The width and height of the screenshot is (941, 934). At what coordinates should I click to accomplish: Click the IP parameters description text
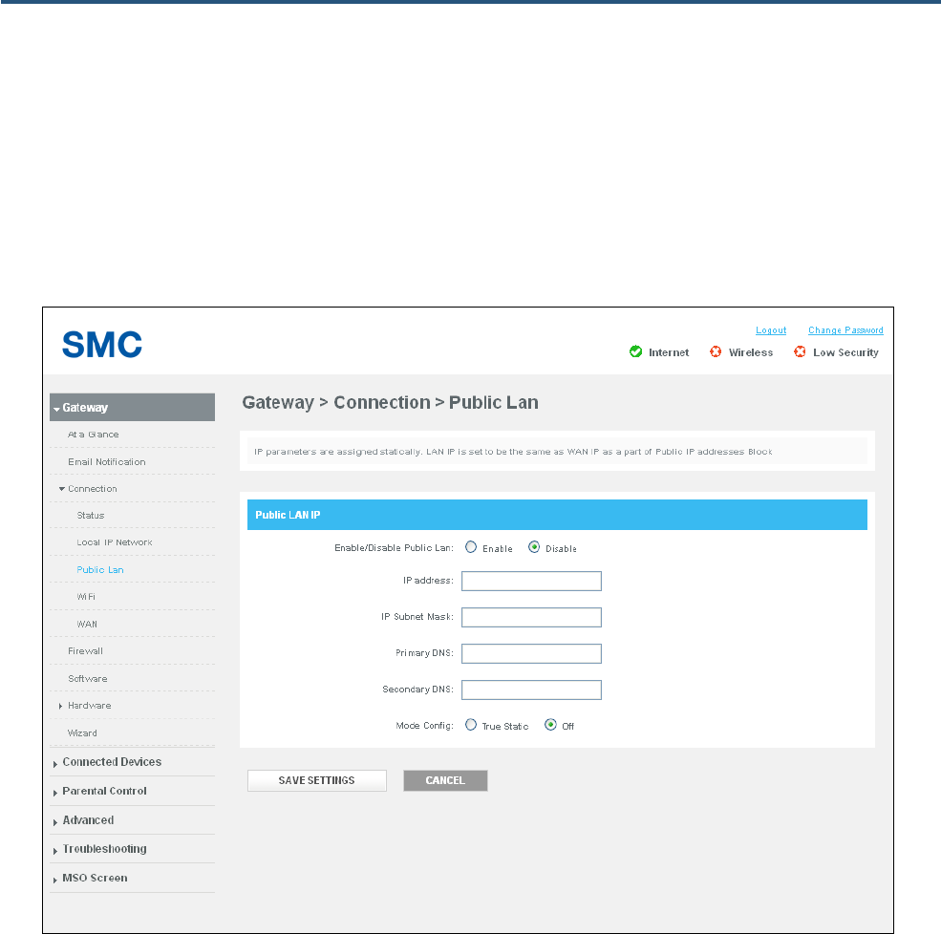point(513,452)
